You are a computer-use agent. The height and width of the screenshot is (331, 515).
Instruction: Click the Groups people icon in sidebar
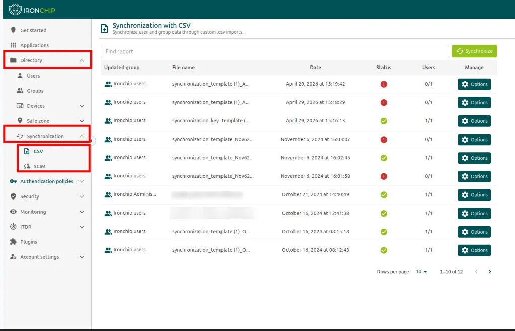pos(20,90)
